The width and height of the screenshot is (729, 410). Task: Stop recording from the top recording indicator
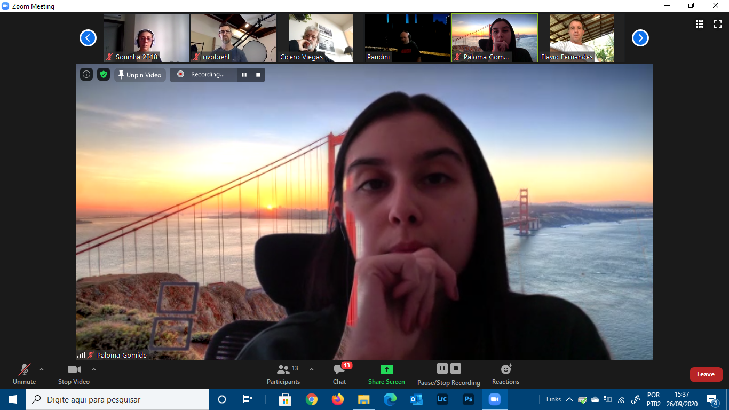(258, 75)
